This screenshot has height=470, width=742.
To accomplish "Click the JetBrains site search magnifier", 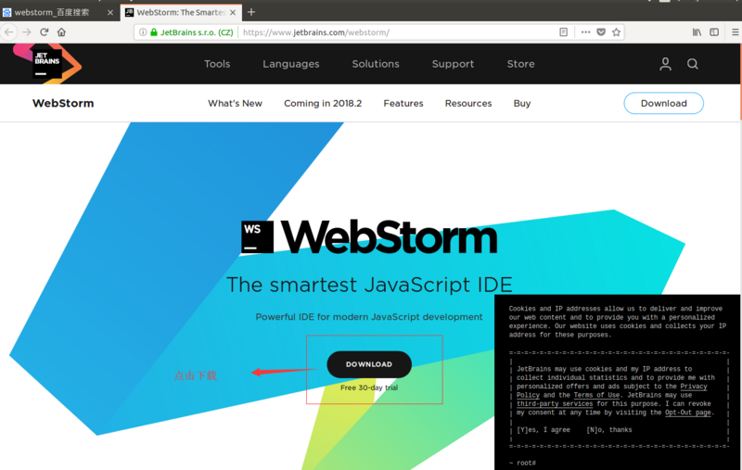I will [x=692, y=64].
